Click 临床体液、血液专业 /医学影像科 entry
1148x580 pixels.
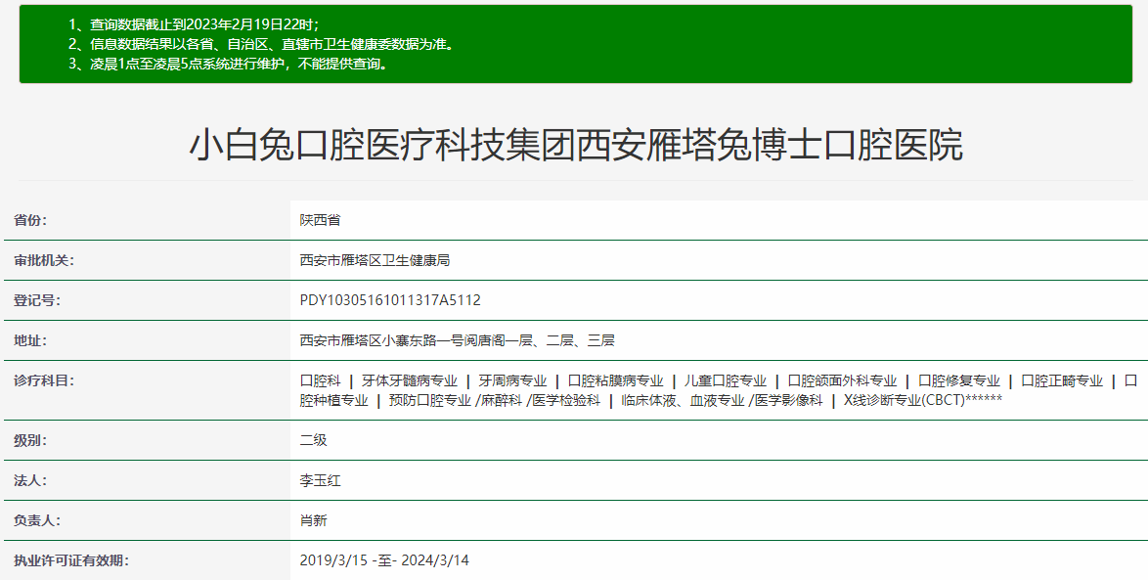coord(722,401)
